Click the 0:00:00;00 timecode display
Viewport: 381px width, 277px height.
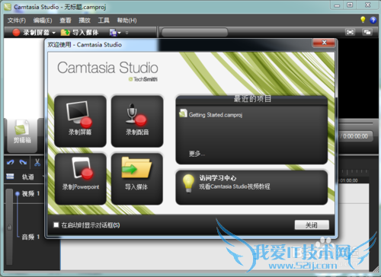tap(356, 136)
